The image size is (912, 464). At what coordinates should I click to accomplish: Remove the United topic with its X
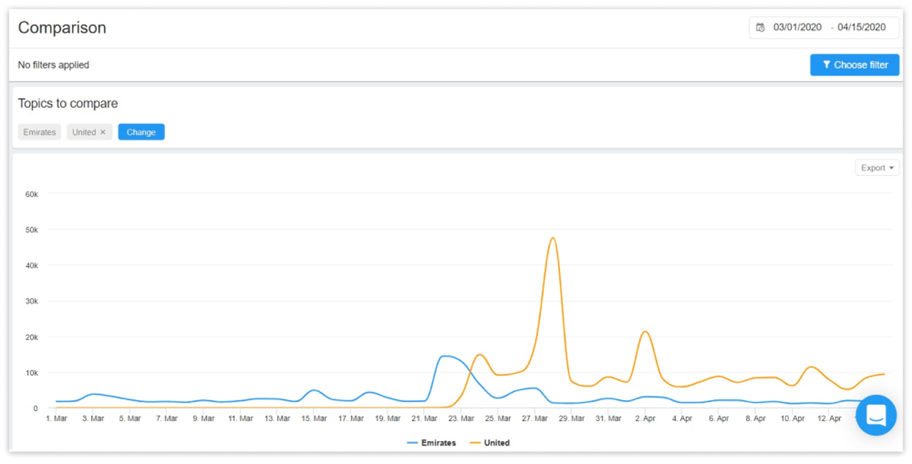103,132
